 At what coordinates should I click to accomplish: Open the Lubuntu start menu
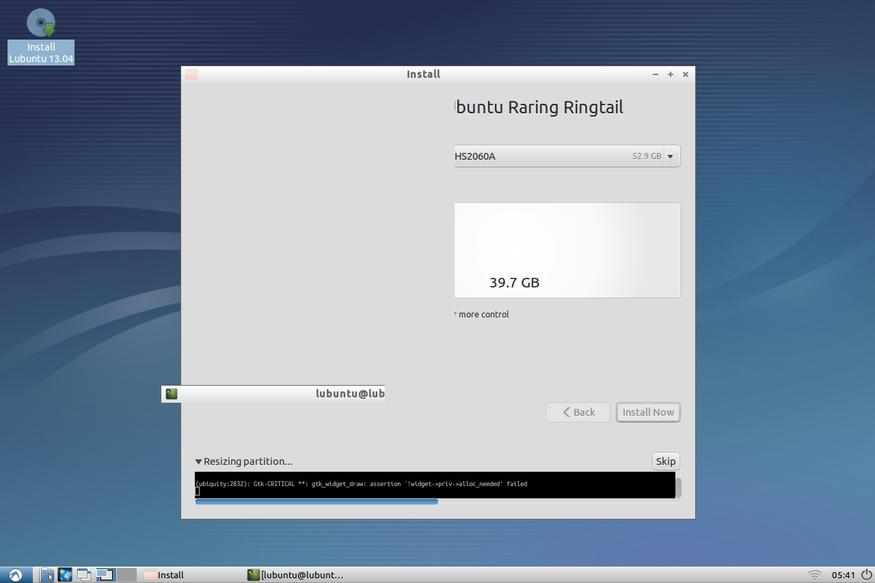tap(15, 575)
